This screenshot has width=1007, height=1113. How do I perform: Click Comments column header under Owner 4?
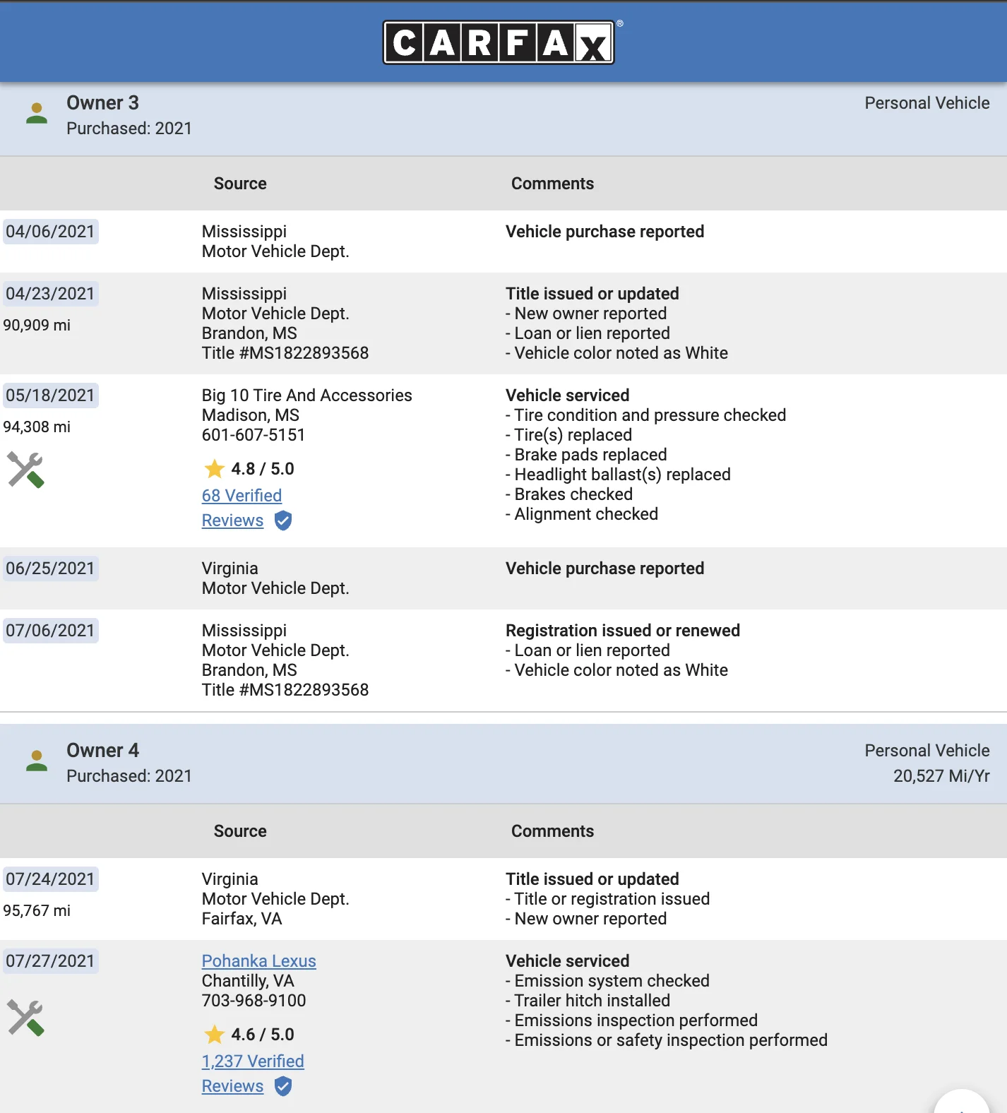[x=552, y=831]
